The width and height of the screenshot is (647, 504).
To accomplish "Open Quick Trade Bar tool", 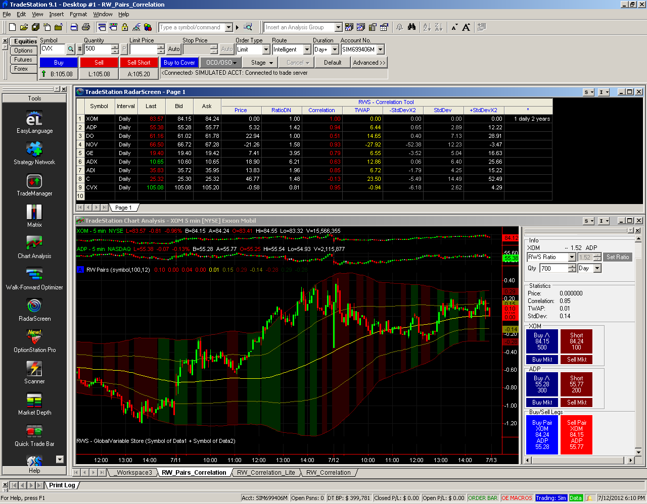I will (x=34, y=435).
